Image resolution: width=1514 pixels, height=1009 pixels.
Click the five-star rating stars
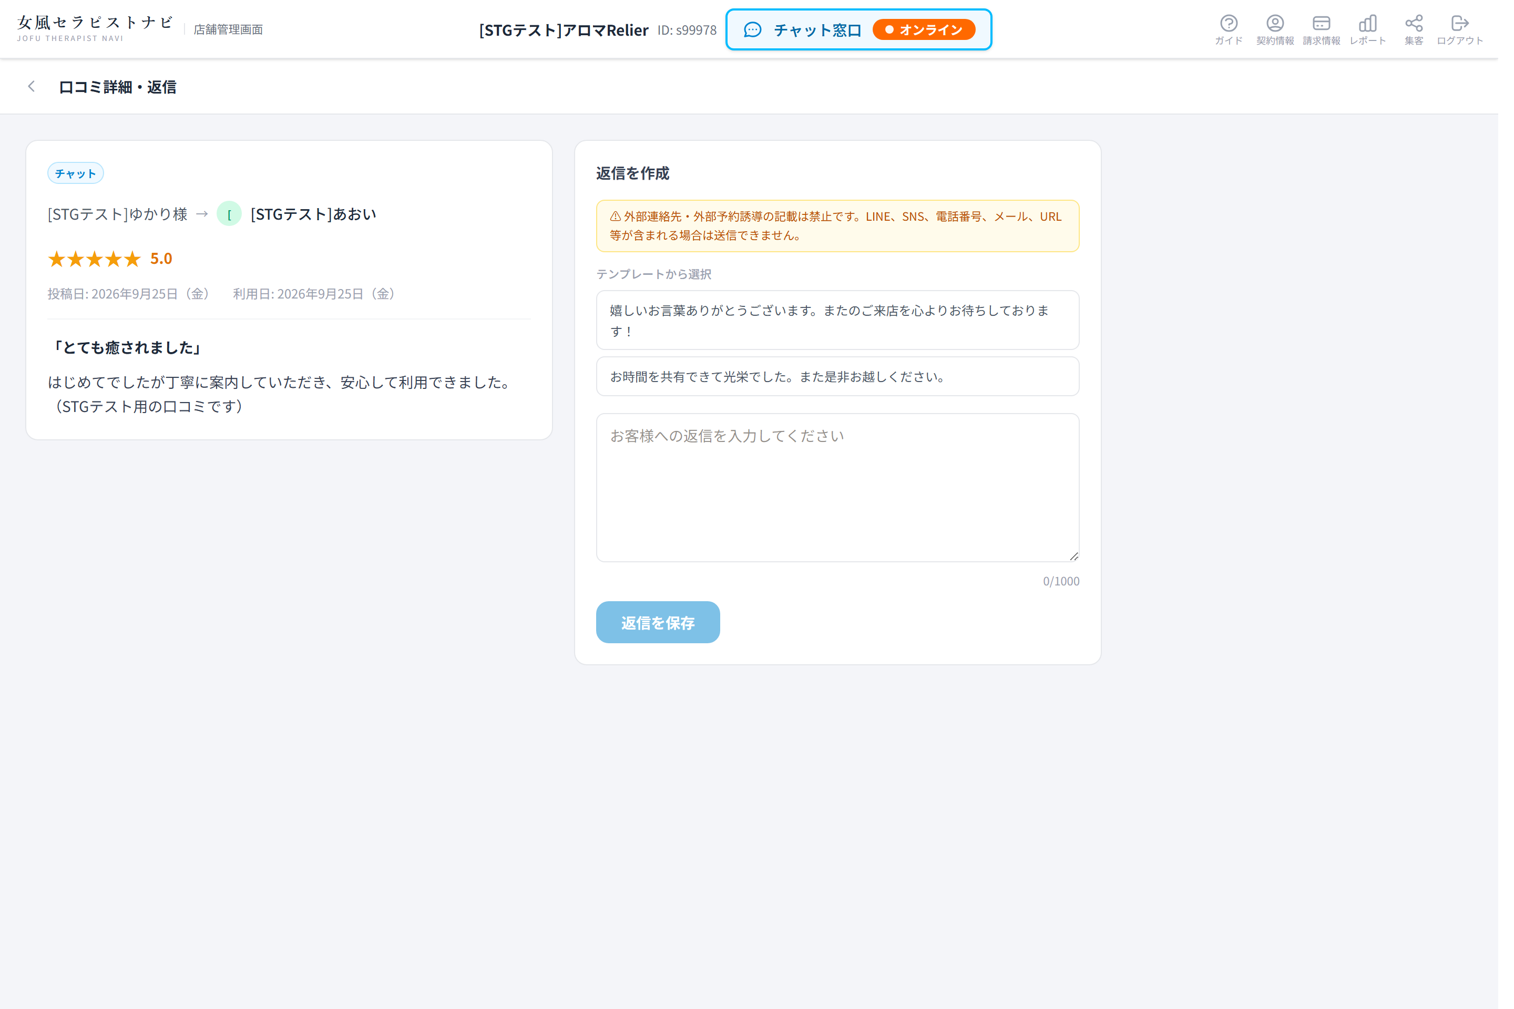coord(95,261)
